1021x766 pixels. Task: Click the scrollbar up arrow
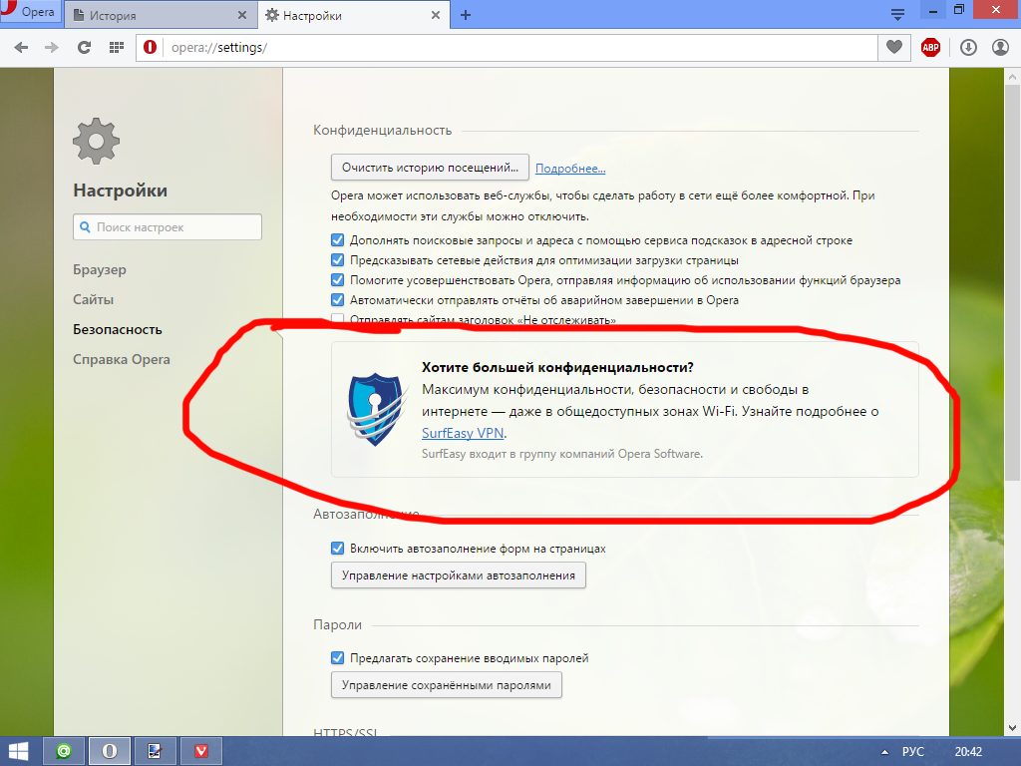click(1013, 76)
